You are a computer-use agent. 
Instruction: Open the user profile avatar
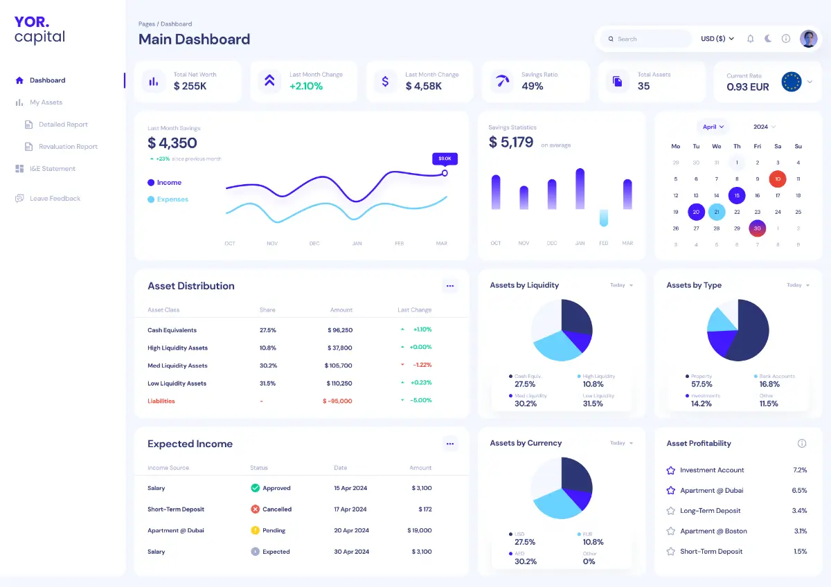(x=808, y=39)
